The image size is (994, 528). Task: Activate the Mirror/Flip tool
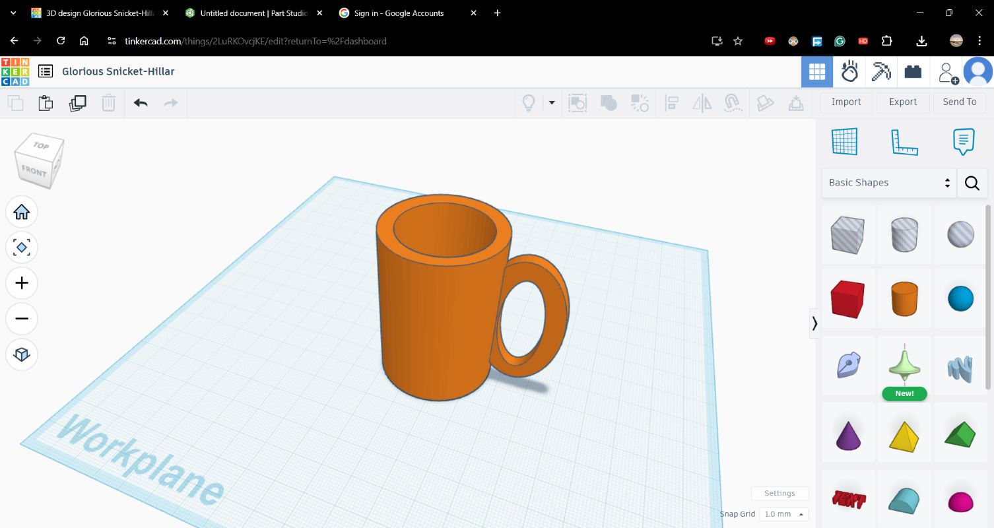(x=702, y=103)
